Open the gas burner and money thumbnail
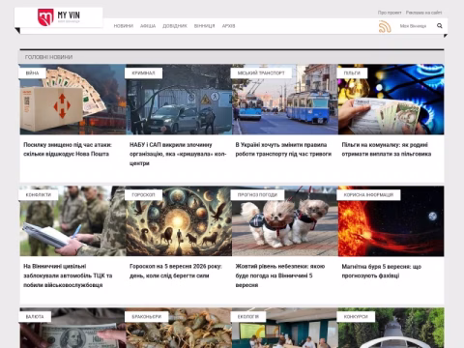Image resolution: width=464 pixels, height=348 pixels. click(x=391, y=100)
